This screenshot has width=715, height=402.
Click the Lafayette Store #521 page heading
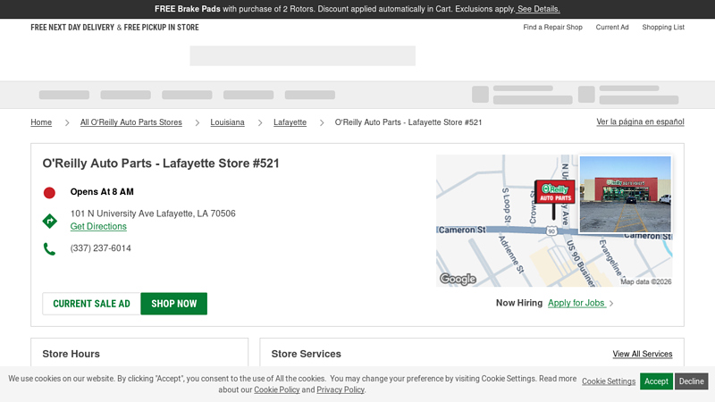pos(161,163)
